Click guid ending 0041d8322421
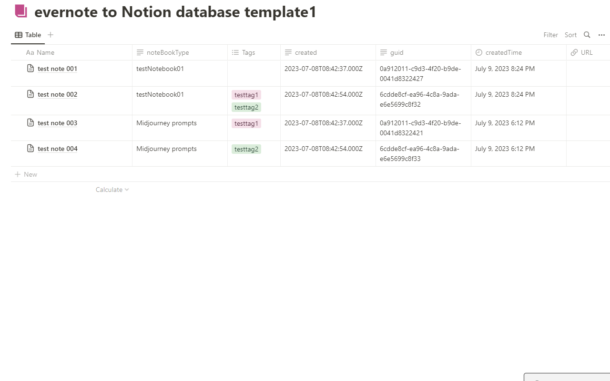Viewport: 610px width, 381px height. click(x=420, y=128)
